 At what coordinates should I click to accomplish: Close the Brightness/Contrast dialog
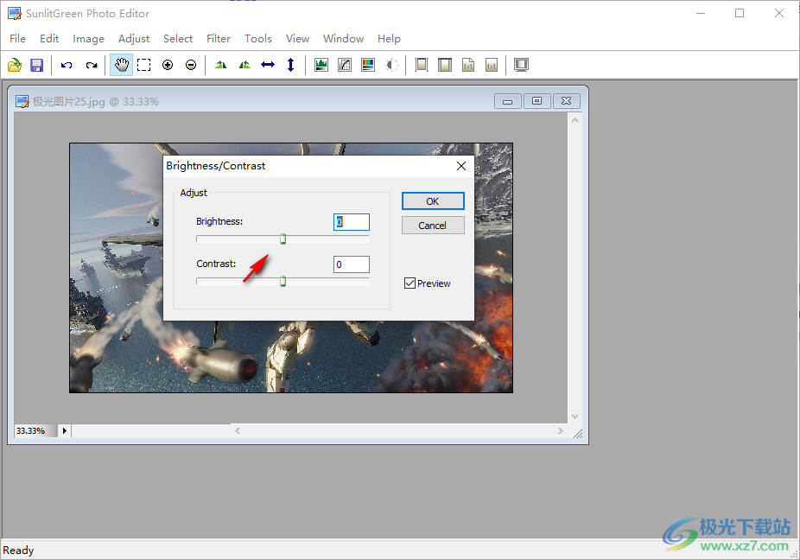pos(461,166)
